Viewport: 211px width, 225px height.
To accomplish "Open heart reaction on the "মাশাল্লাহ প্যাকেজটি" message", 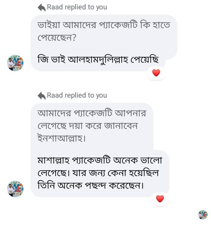I will (160, 199).
